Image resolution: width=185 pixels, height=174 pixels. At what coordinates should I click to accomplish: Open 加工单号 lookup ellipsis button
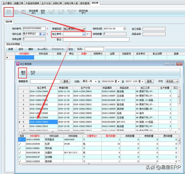pos(84,34)
